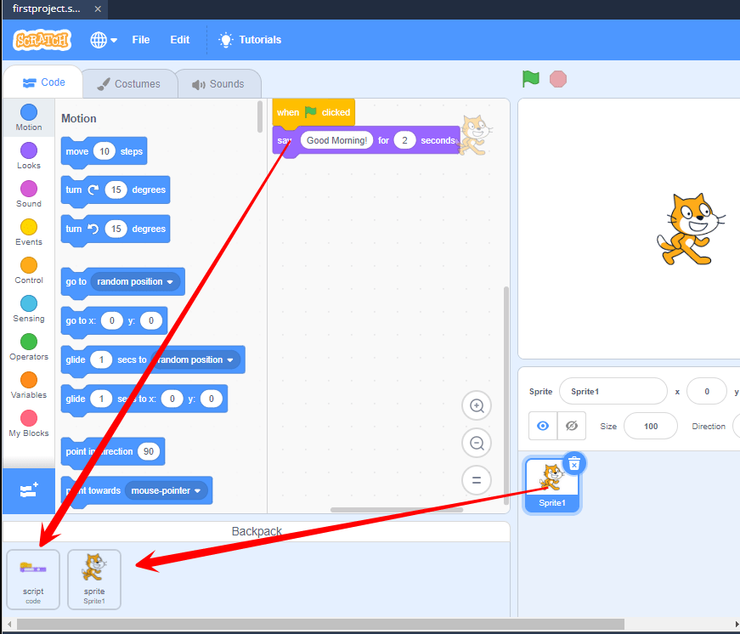Open the mouse-pointer dropdown
Viewport: 740px width, 634px height.
[x=167, y=490]
